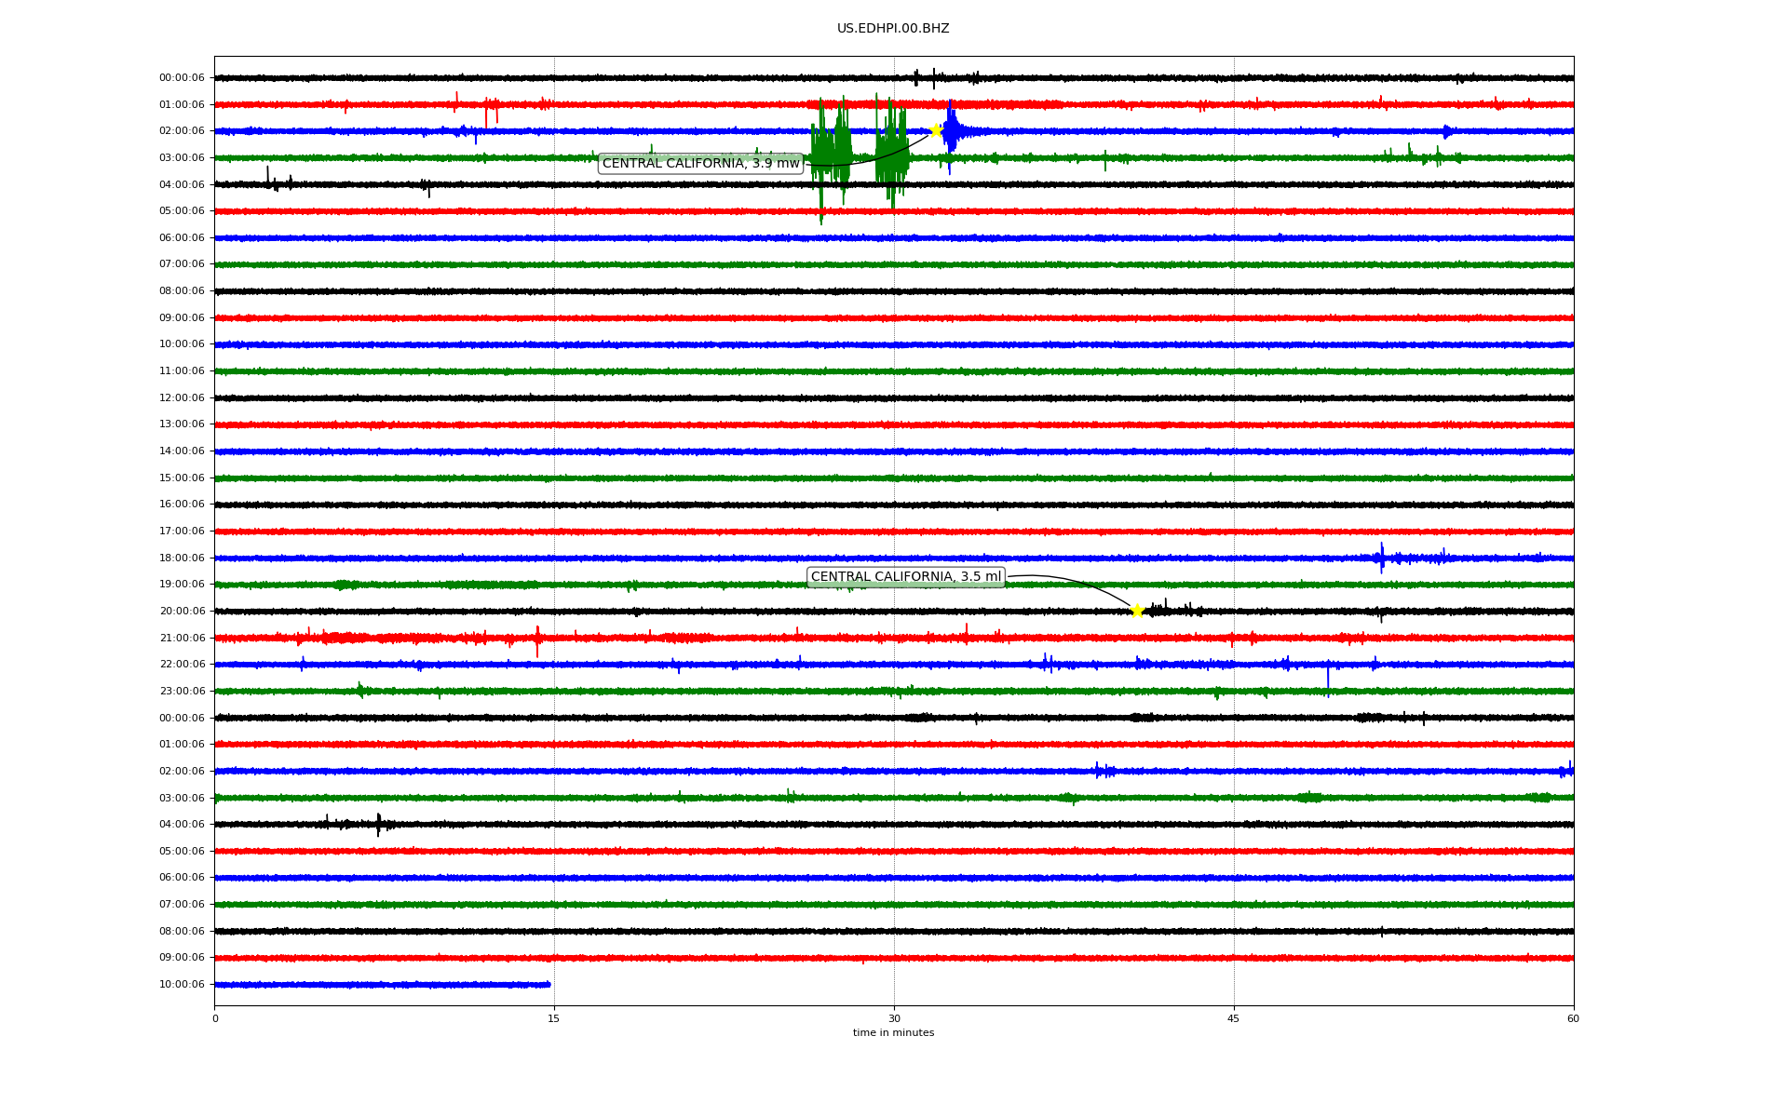
Task: Select the CENTRAL CALIFORNIA, 3.9 mw annotation label
Action: coord(700,164)
